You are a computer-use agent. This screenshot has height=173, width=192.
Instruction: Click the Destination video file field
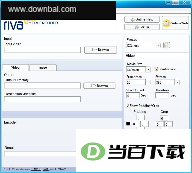[42, 99]
